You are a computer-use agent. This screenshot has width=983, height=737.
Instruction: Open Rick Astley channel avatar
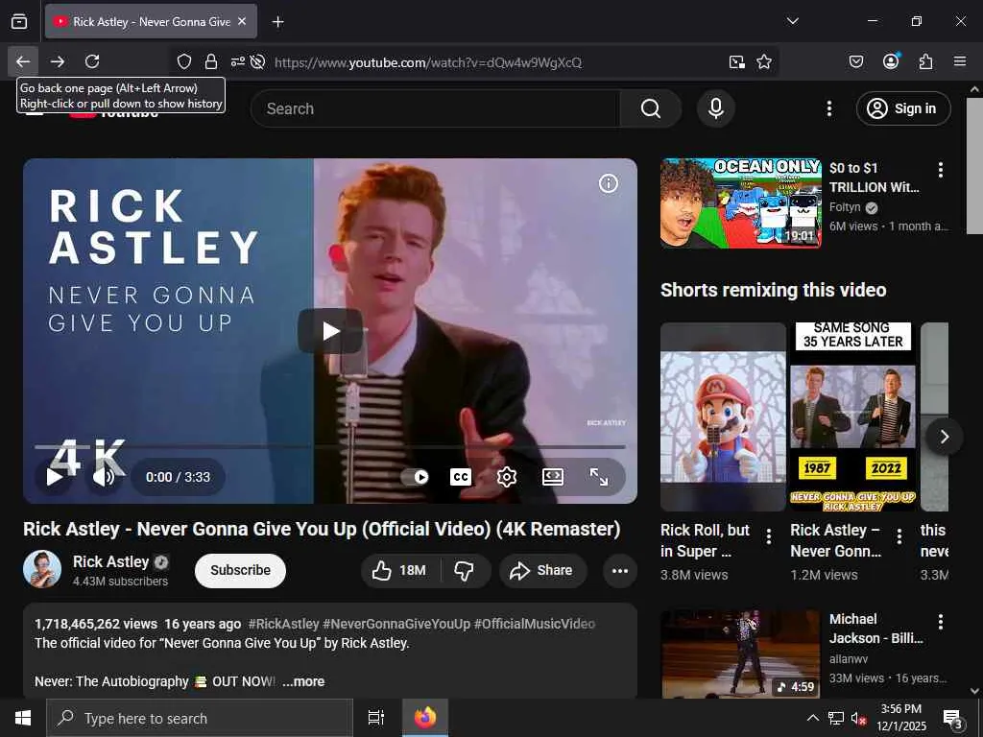tap(42, 569)
